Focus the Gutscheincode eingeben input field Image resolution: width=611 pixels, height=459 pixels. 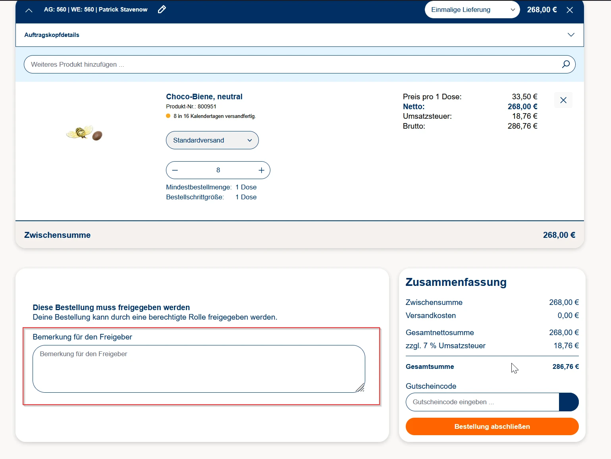(482, 402)
